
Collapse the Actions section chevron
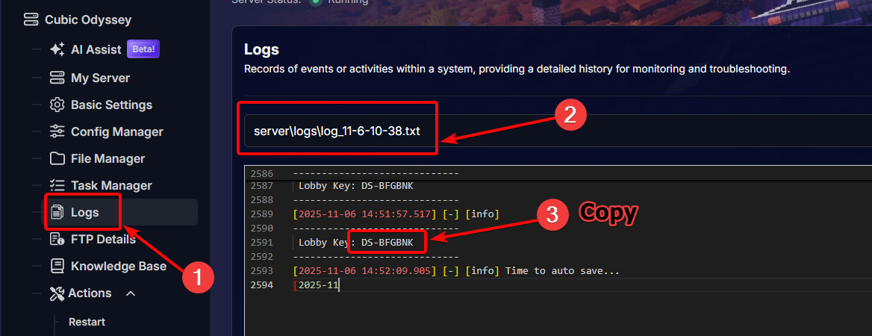point(131,293)
